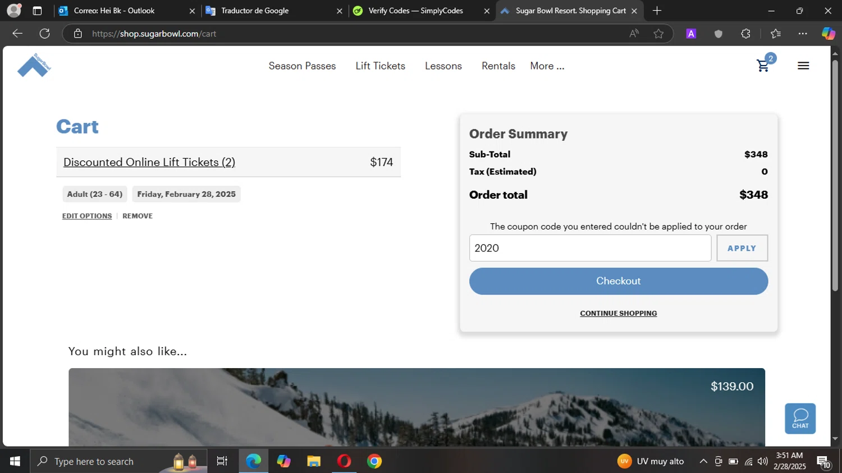Screen dimensions: 842x473
Task: Click the $139.00 recommended product image
Action: [x=417, y=407]
